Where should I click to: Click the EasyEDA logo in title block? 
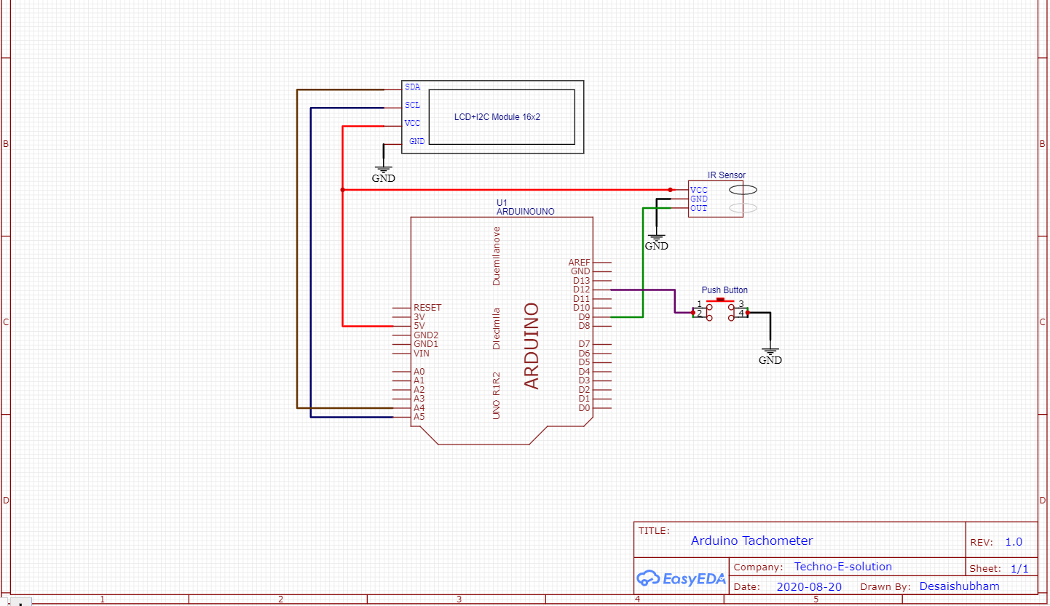point(682,578)
